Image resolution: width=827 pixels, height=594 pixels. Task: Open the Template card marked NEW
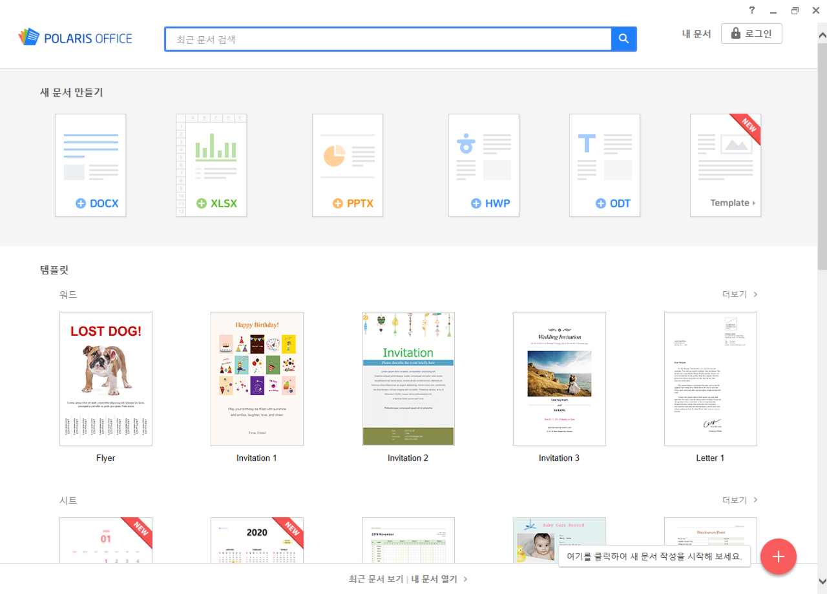coord(726,165)
